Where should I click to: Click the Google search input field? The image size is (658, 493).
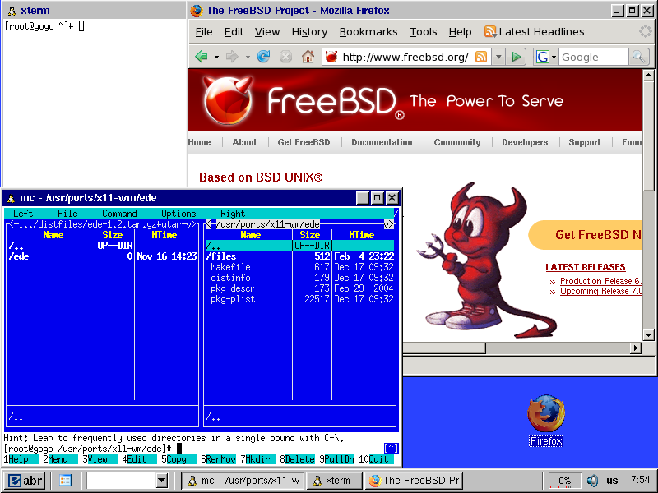point(594,57)
